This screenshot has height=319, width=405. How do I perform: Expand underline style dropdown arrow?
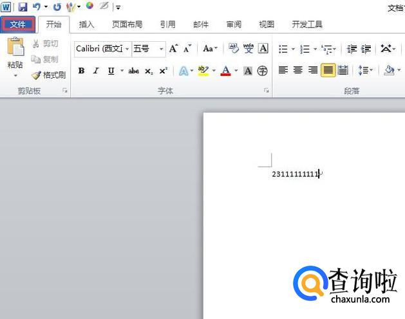tap(122, 70)
